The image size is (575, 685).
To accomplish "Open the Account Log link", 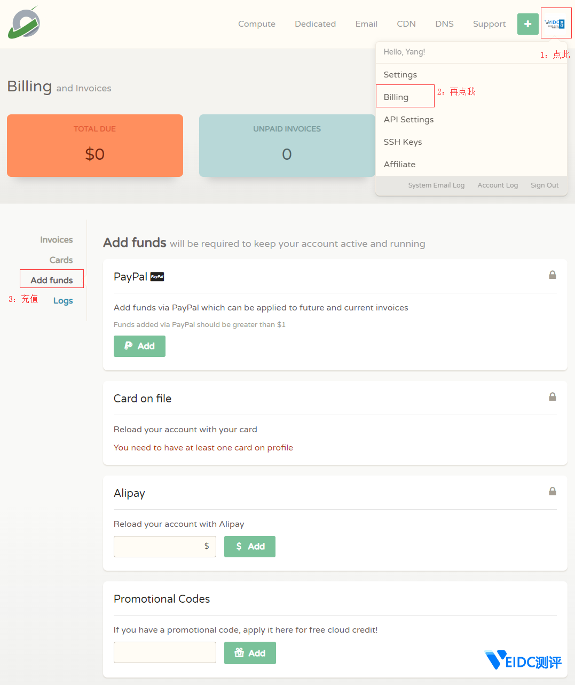I will point(497,185).
